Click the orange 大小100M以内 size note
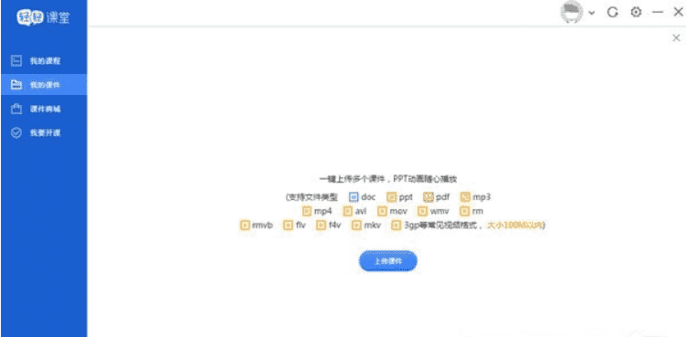Image resolution: width=698 pixels, height=337 pixels. [x=516, y=226]
